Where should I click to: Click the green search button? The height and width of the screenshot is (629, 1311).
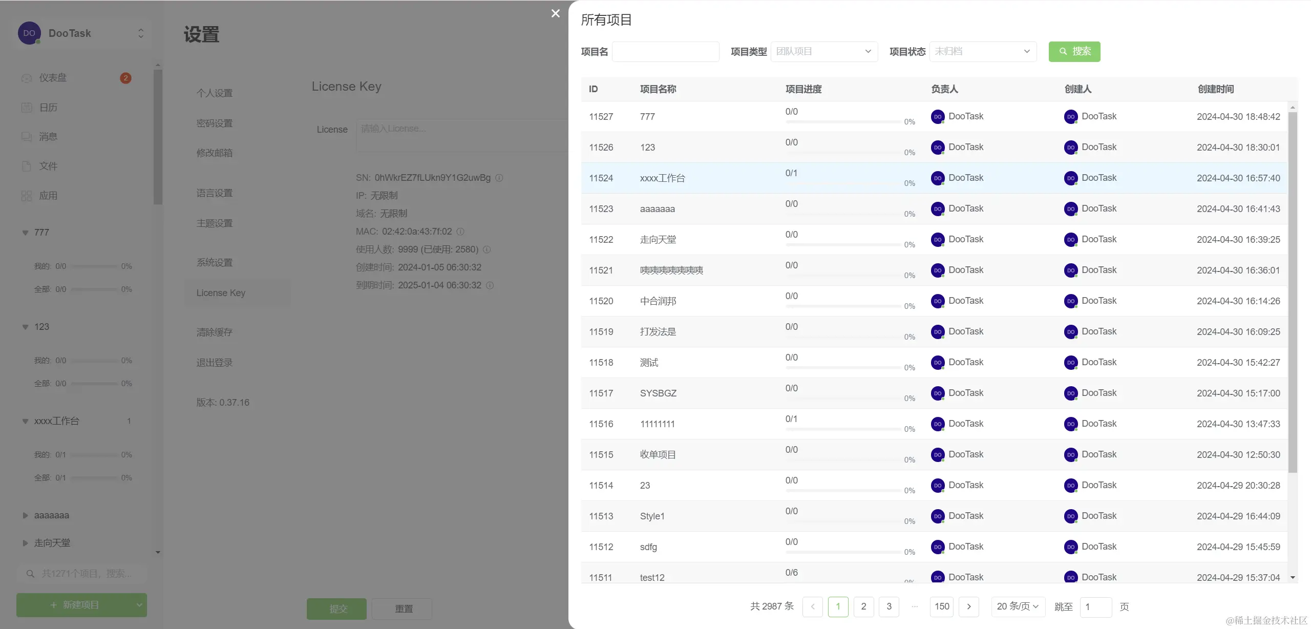click(x=1074, y=51)
